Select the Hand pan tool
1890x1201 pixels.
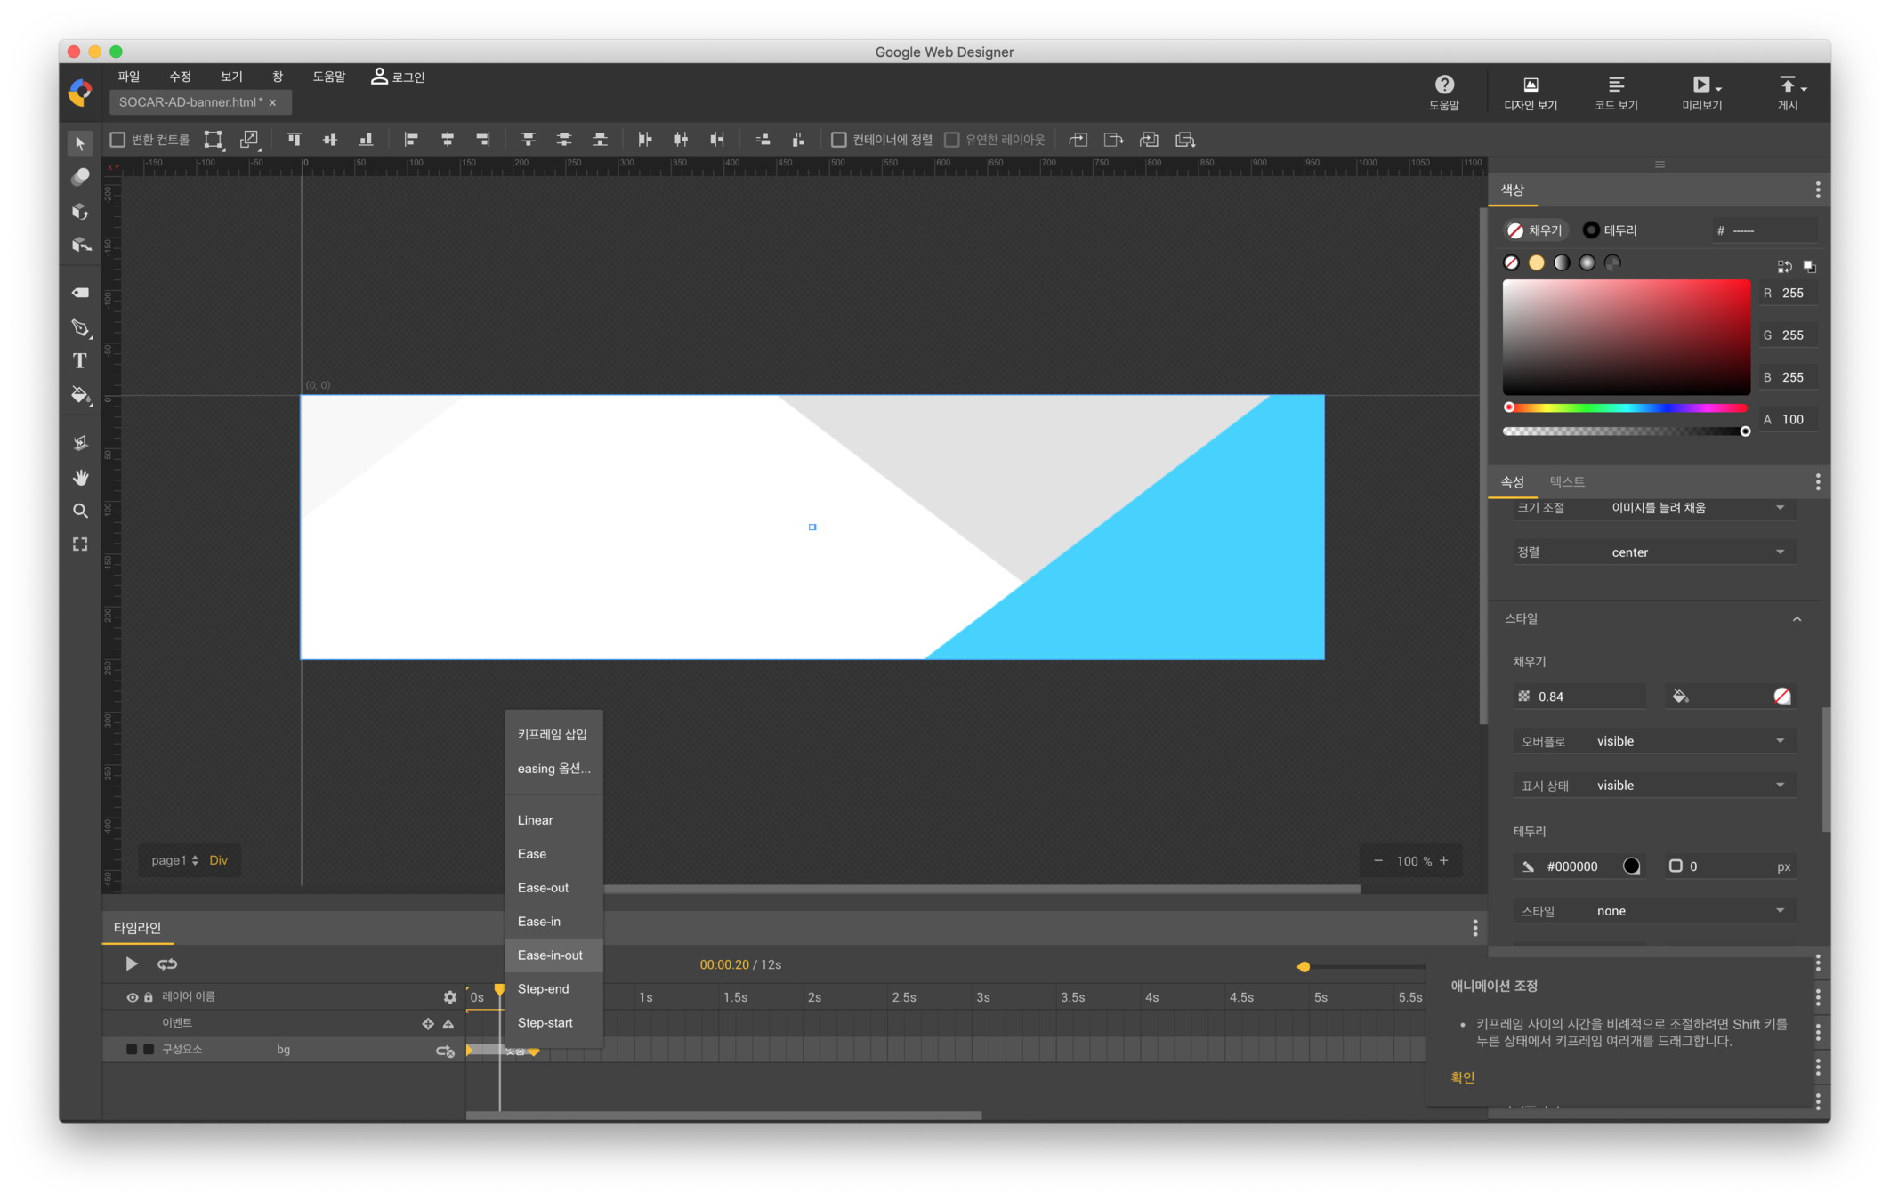click(80, 478)
